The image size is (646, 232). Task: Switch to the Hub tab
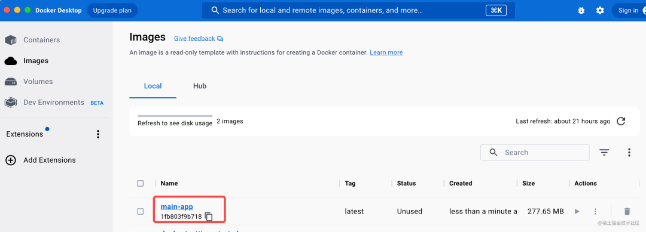pyautogui.click(x=200, y=86)
